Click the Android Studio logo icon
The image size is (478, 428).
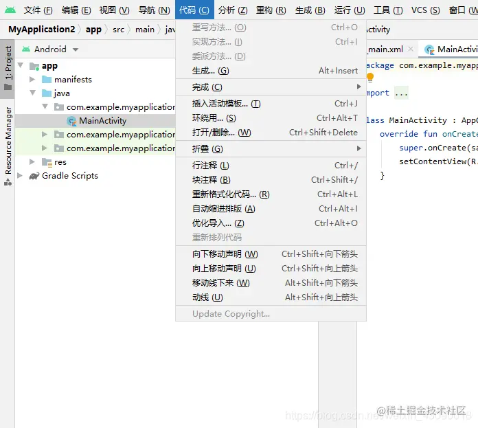[x=10, y=10]
